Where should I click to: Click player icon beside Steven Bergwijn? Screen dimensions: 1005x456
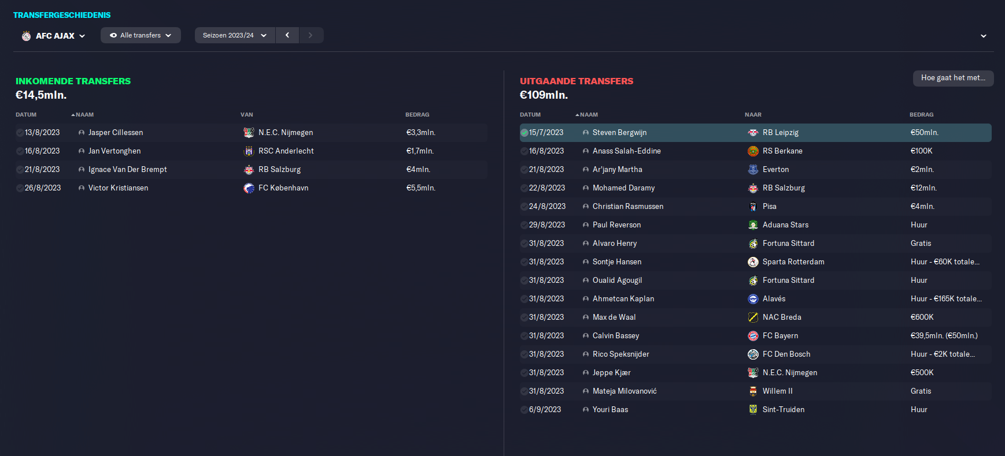coord(586,133)
